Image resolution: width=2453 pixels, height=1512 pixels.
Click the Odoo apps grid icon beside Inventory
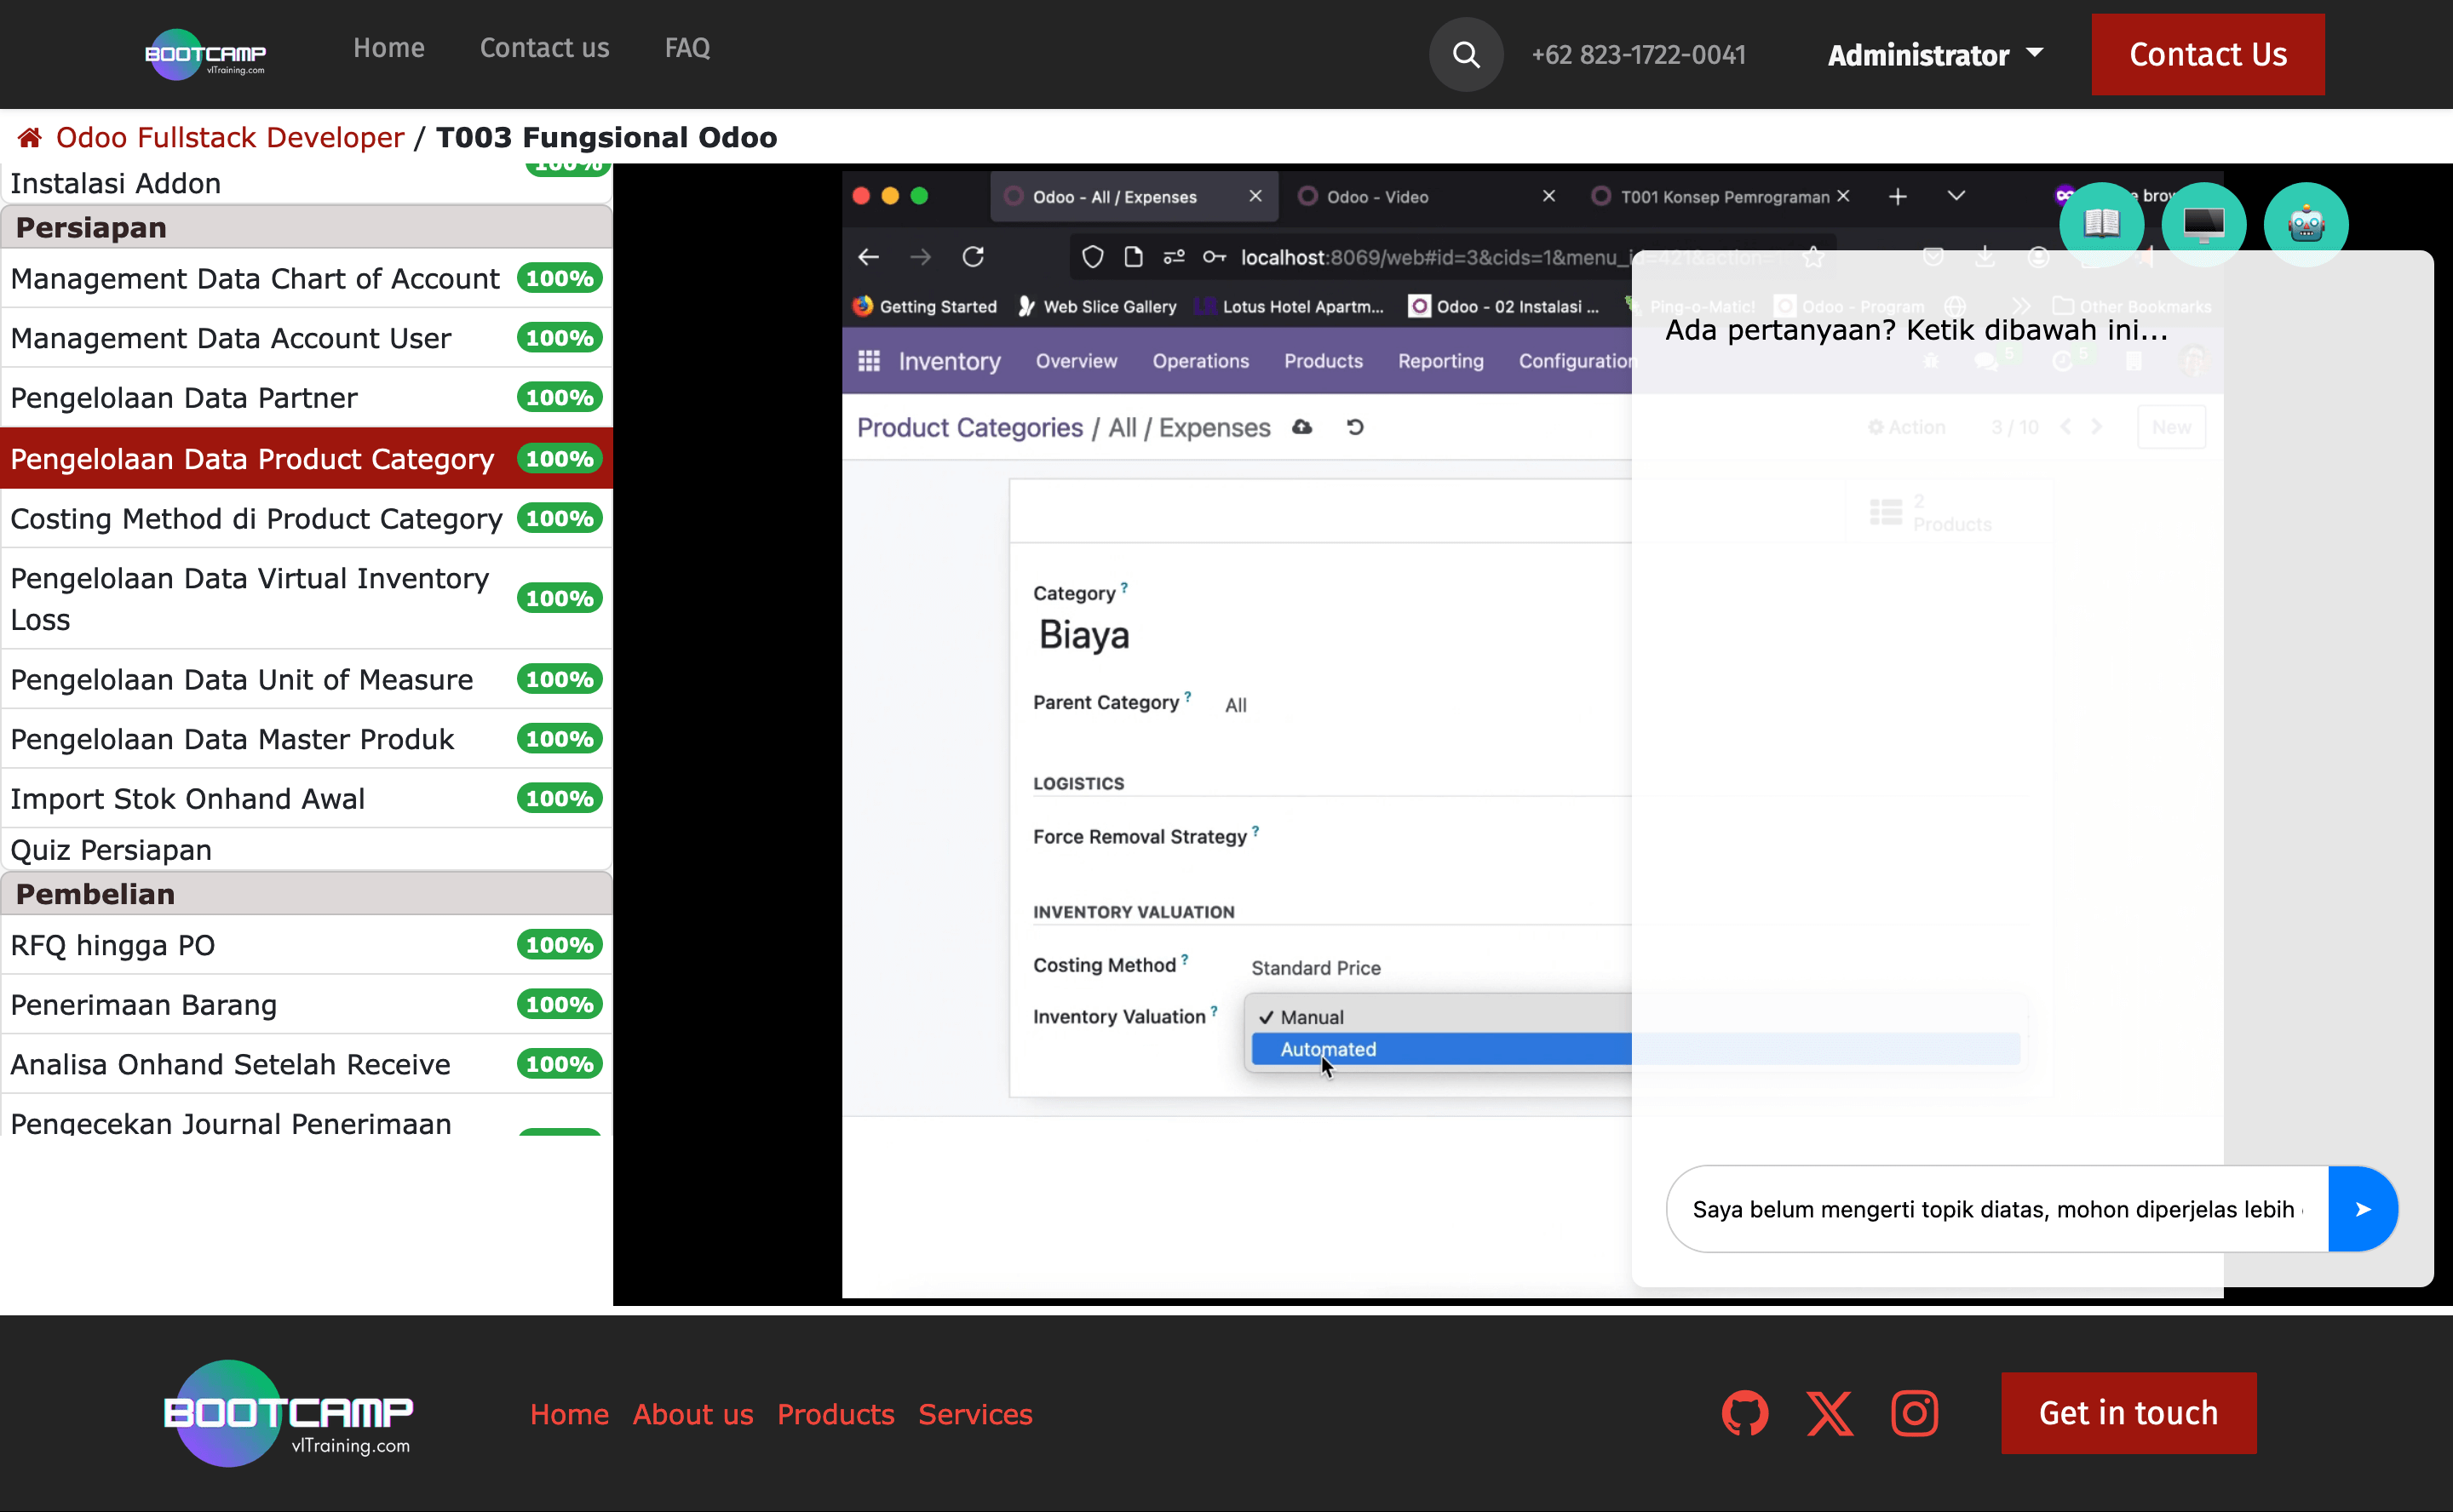[869, 361]
